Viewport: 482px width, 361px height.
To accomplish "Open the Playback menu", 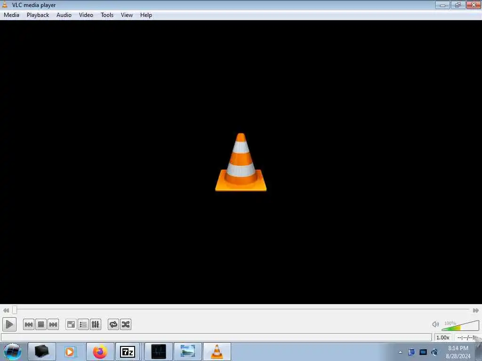I will pos(38,15).
